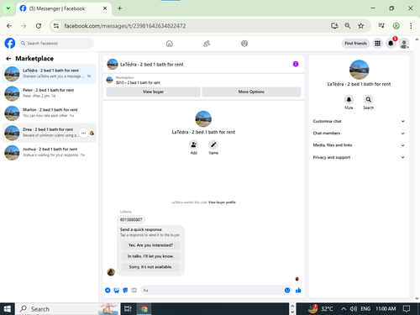Focus the Search Facebook field
This screenshot has width=420, height=315.
56,44
